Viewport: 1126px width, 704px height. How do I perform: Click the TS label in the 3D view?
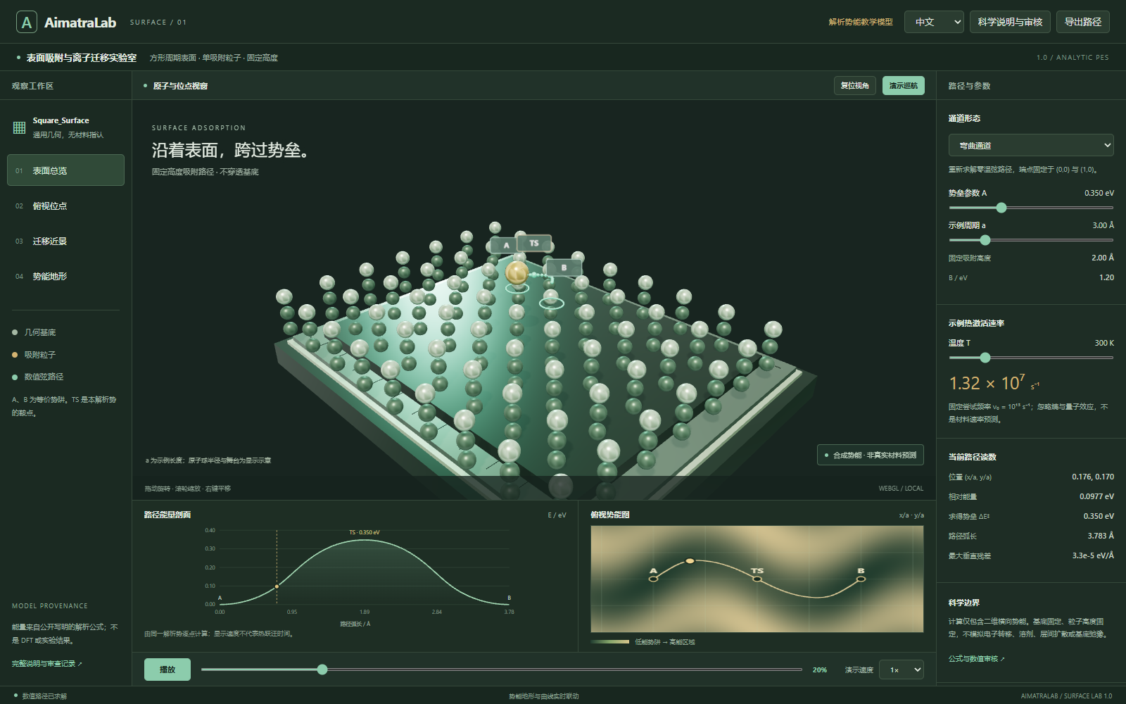pos(534,243)
